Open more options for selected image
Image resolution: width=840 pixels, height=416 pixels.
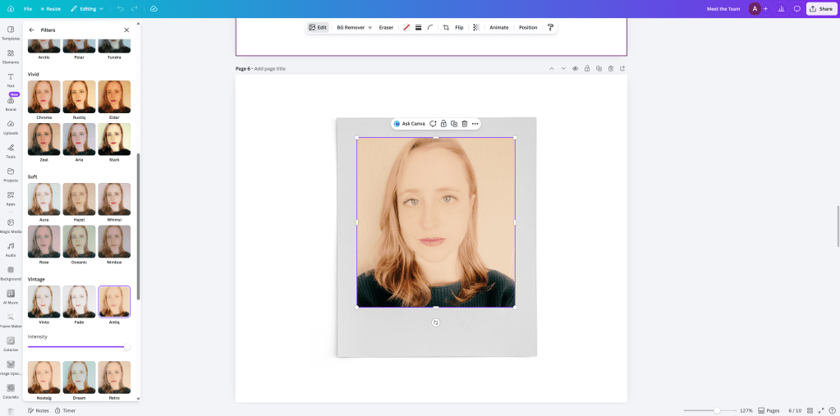(x=475, y=124)
